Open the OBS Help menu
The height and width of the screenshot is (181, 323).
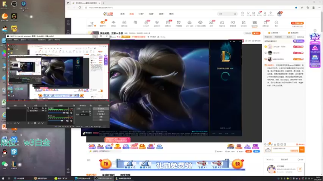[x=57, y=40]
